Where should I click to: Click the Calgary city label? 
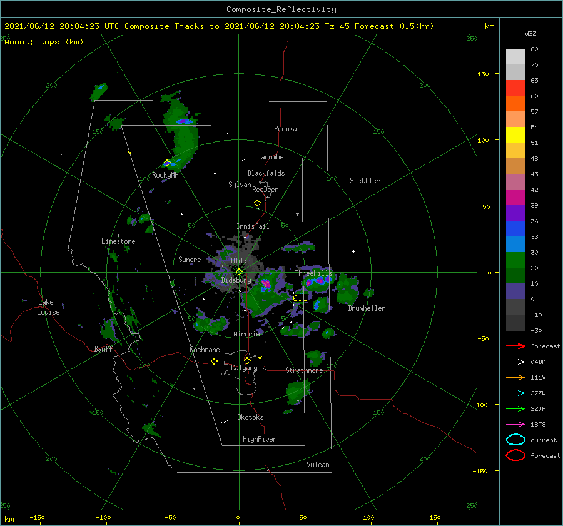coord(244,368)
